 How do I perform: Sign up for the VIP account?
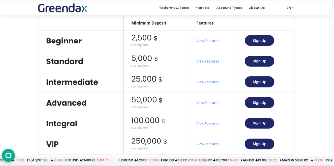click(x=259, y=144)
